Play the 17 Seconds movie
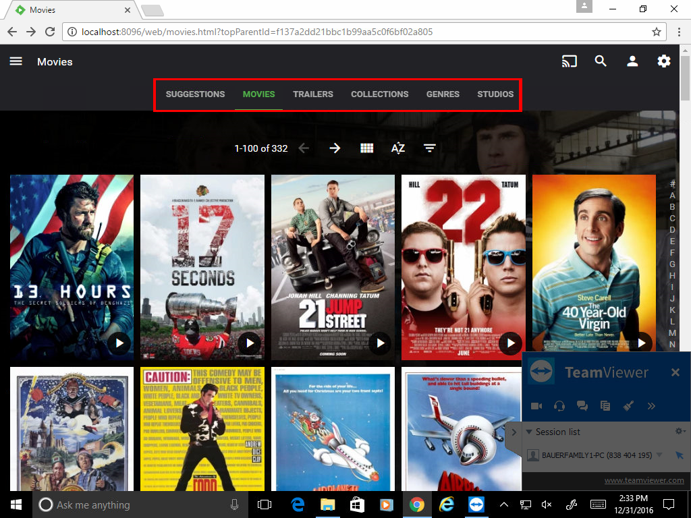The image size is (691, 518). (250, 343)
